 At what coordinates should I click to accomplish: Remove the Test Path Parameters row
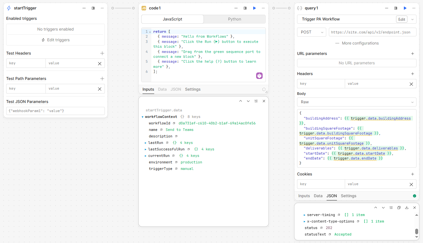coord(100,89)
